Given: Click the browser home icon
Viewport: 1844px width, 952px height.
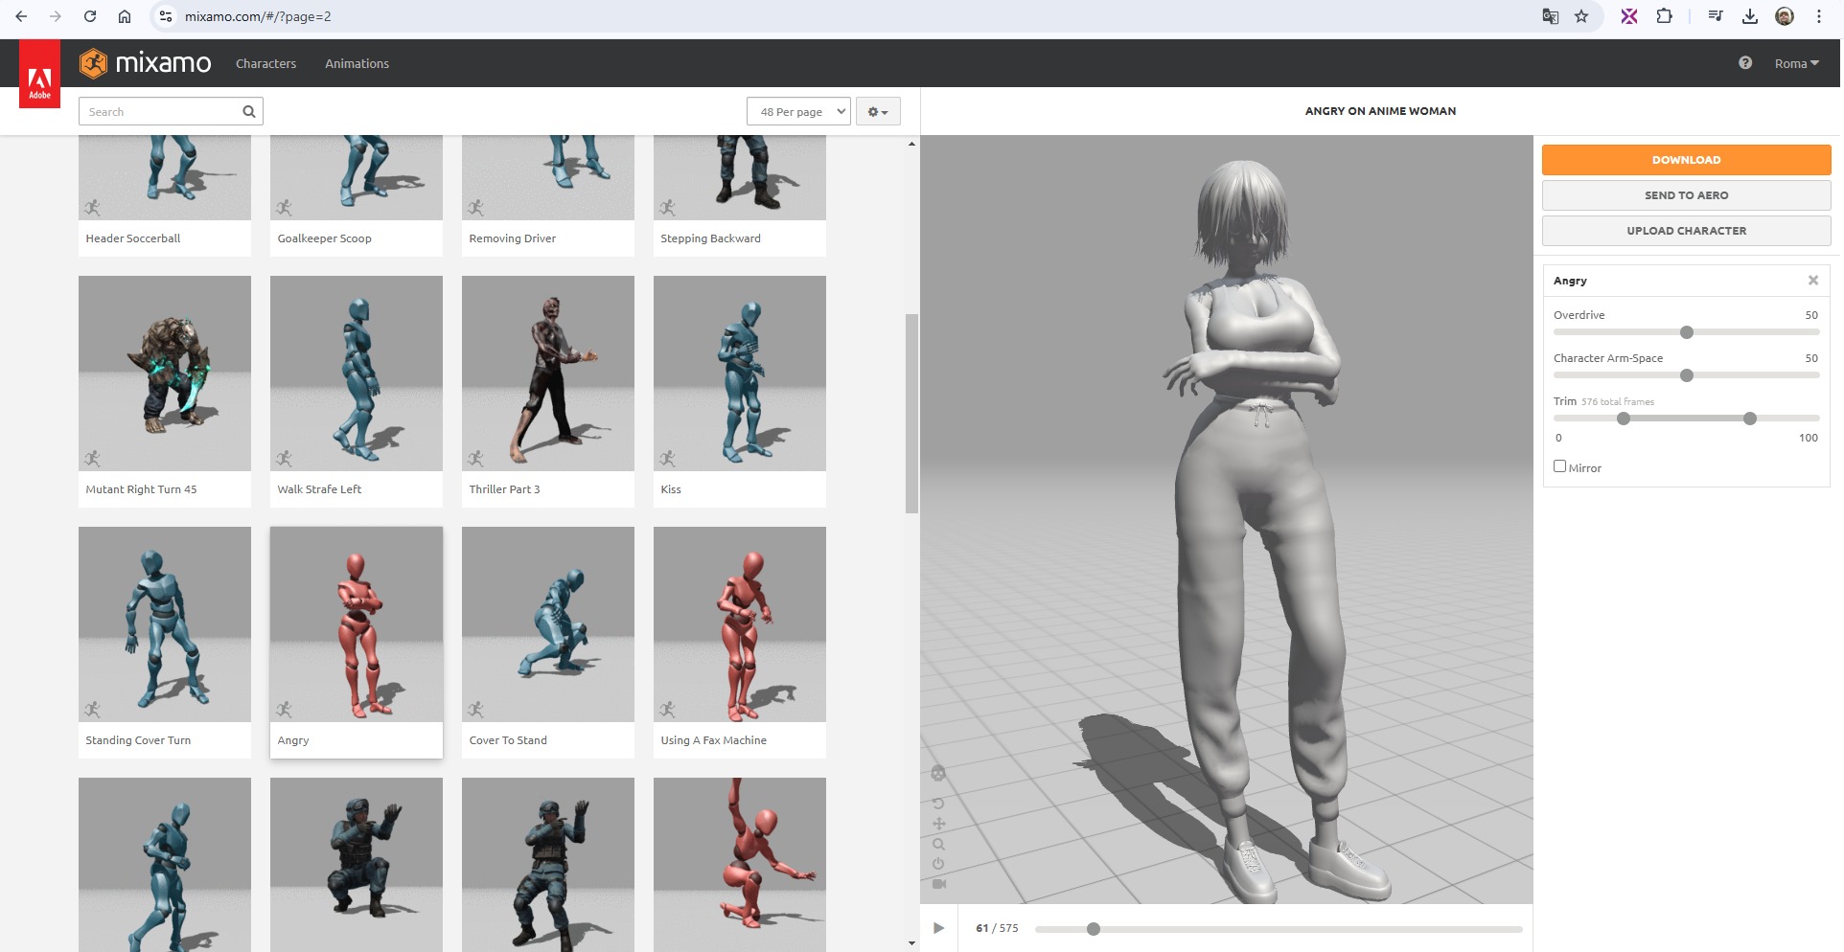Looking at the screenshot, I should 125,16.
